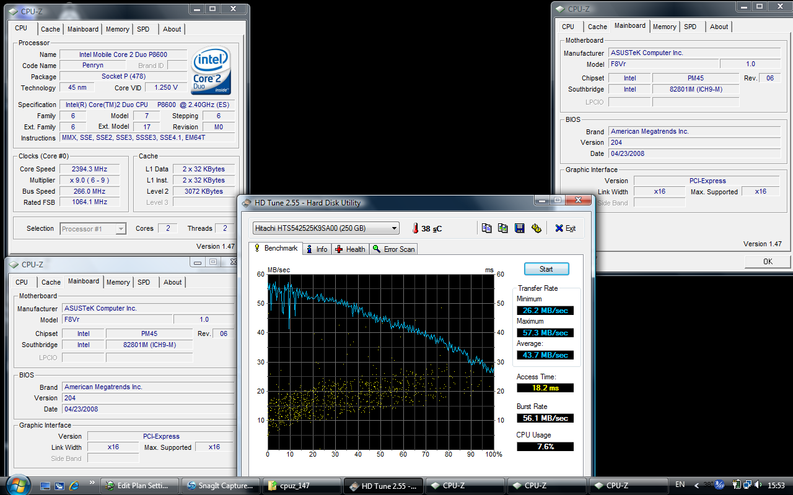Click the Minimum transfer rate '26.2 MB/sec'
The height and width of the screenshot is (495, 793).
coord(545,311)
